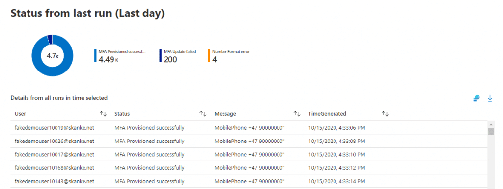
Task: Select the MFA Update failed tile
Action: (177, 56)
